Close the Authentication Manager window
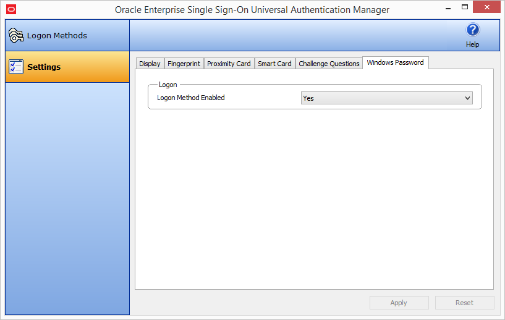 click(x=486, y=7)
